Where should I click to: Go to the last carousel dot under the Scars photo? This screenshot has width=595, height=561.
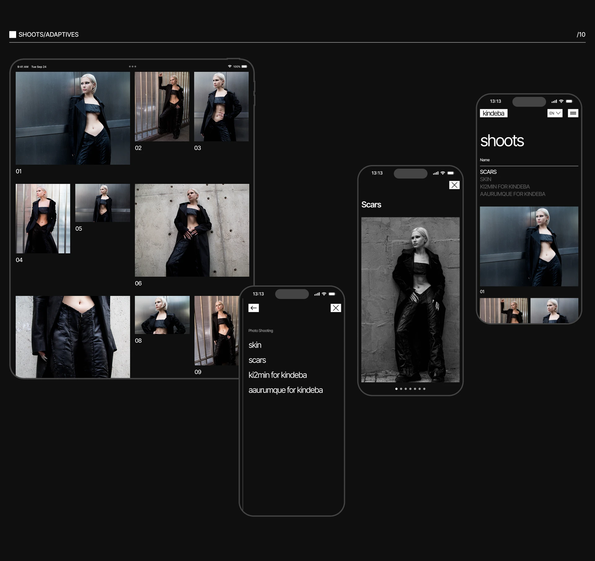pos(424,389)
